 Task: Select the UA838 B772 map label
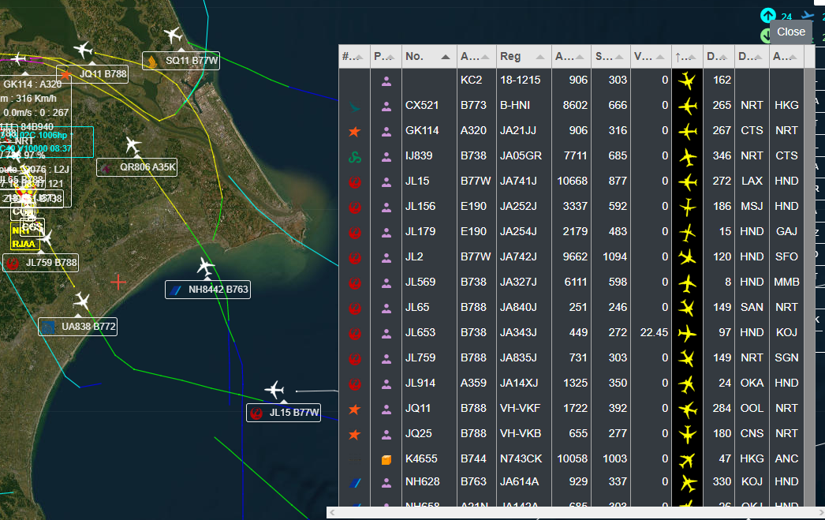(78, 327)
